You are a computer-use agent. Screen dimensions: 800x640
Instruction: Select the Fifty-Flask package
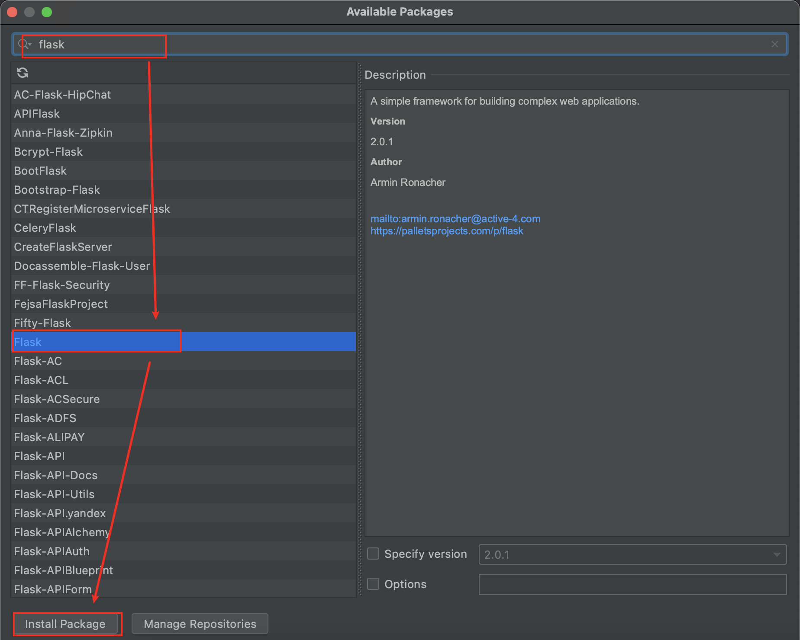click(x=184, y=323)
